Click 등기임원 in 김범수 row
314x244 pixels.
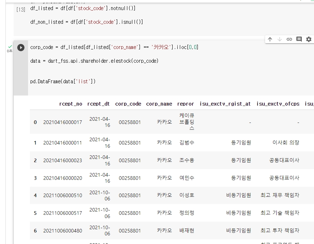[241, 143]
